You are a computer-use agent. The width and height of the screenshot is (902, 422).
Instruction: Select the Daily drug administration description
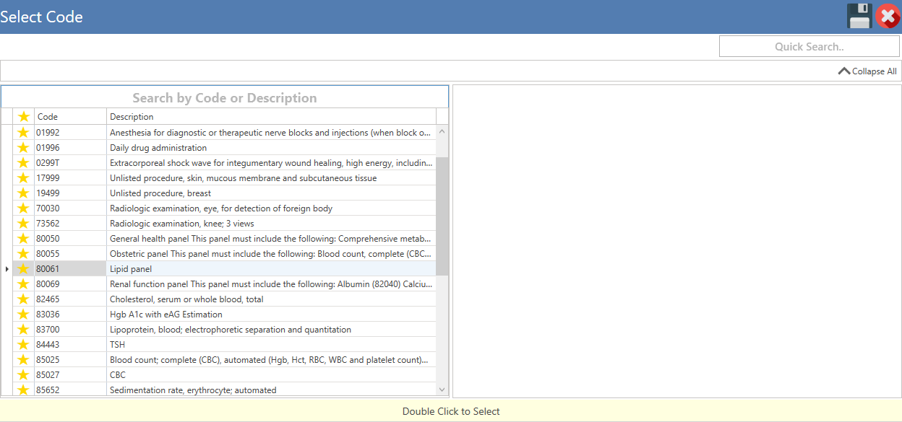point(272,148)
